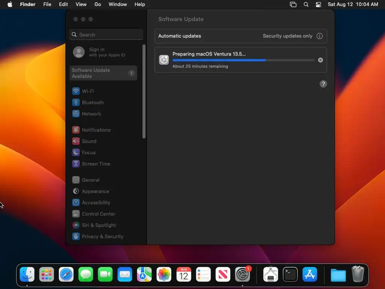Open Messages from the Dock
The height and width of the screenshot is (289, 385).
tap(86, 274)
